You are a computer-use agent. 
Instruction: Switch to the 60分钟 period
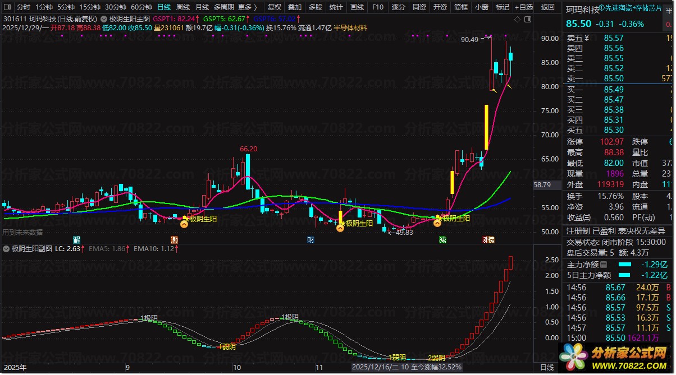141,7
